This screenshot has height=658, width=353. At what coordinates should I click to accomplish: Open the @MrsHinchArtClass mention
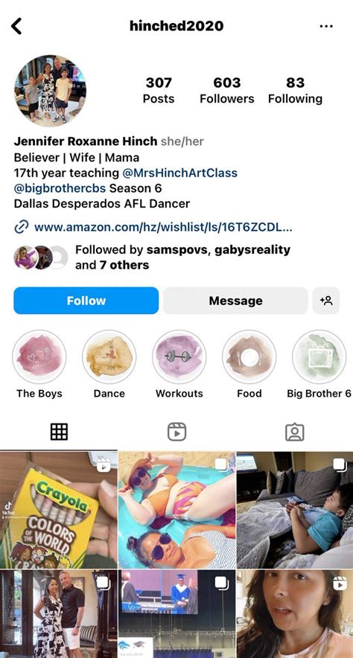click(x=179, y=173)
